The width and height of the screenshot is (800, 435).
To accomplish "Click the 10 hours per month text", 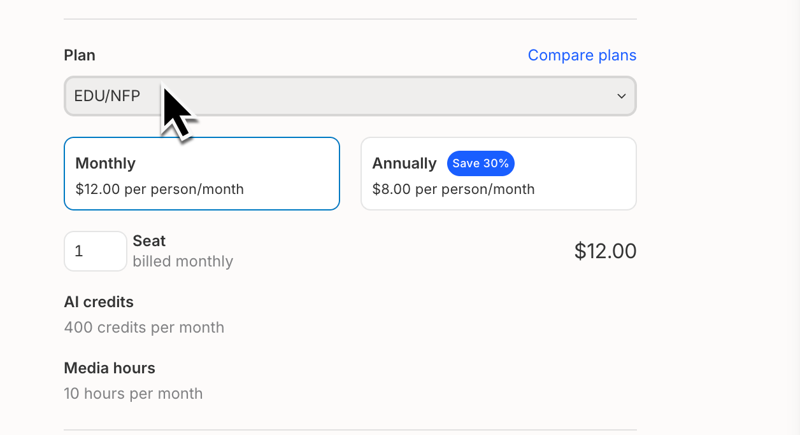I will click(x=133, y=393).
